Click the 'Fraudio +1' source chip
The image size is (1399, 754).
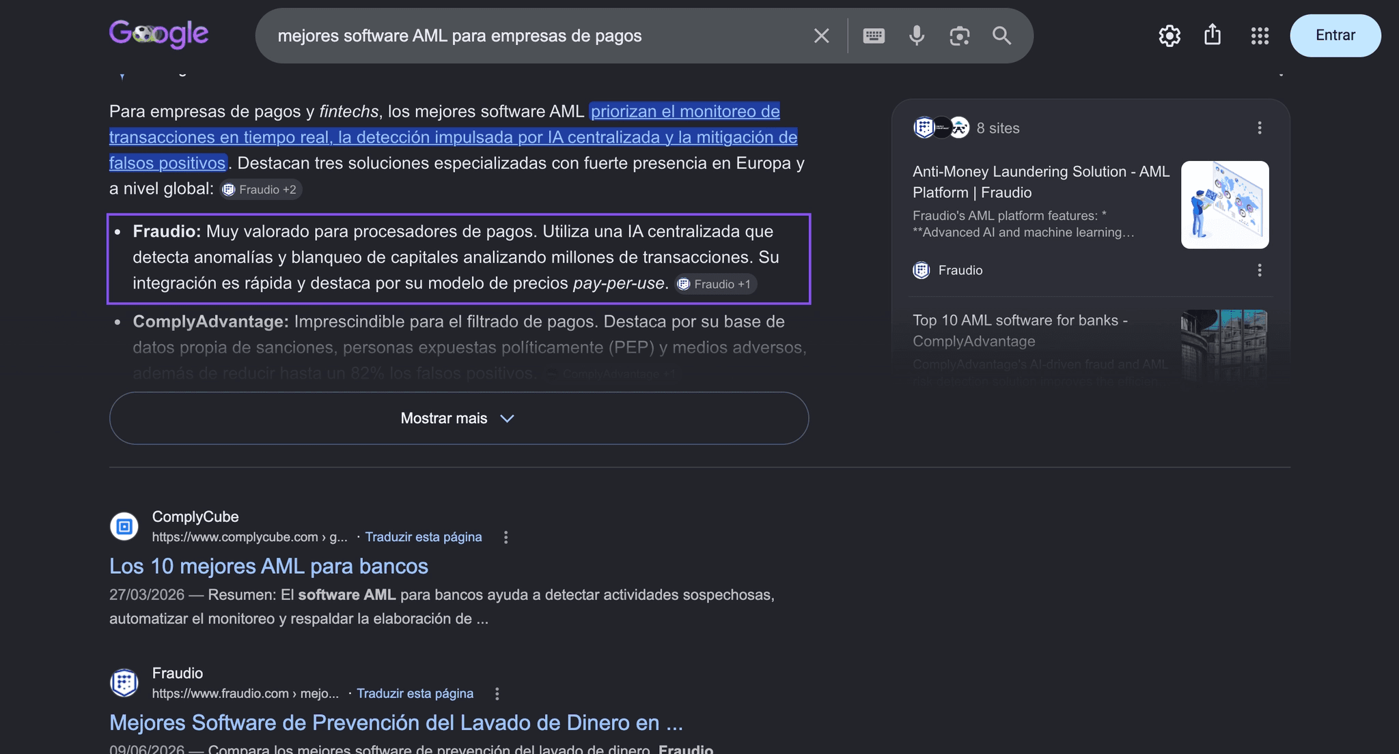tap(716, 284)
